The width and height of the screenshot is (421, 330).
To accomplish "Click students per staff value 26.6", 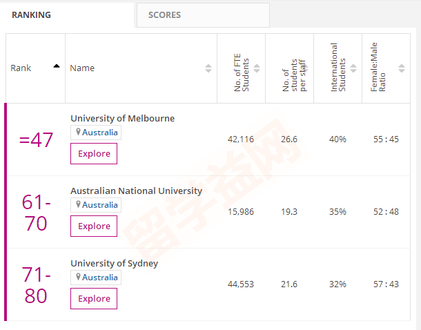I will [289, 139].
